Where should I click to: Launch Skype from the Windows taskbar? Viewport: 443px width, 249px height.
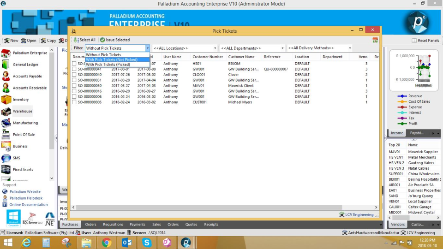point(147,242)
